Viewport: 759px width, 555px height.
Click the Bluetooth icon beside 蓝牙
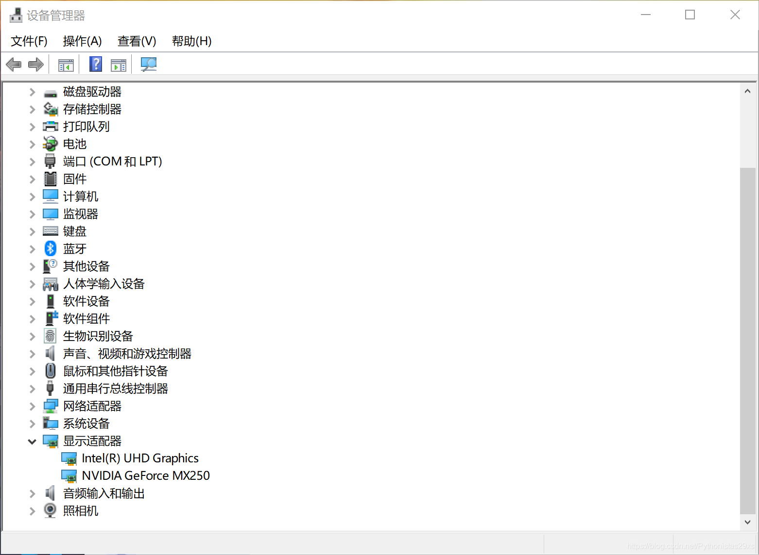tap(51, 248)
